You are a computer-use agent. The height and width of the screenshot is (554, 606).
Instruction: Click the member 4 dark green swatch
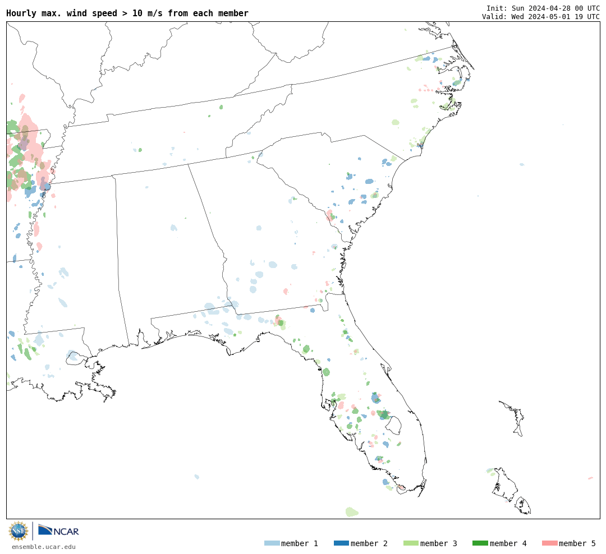pyautogui.click(x=480, y=543)
